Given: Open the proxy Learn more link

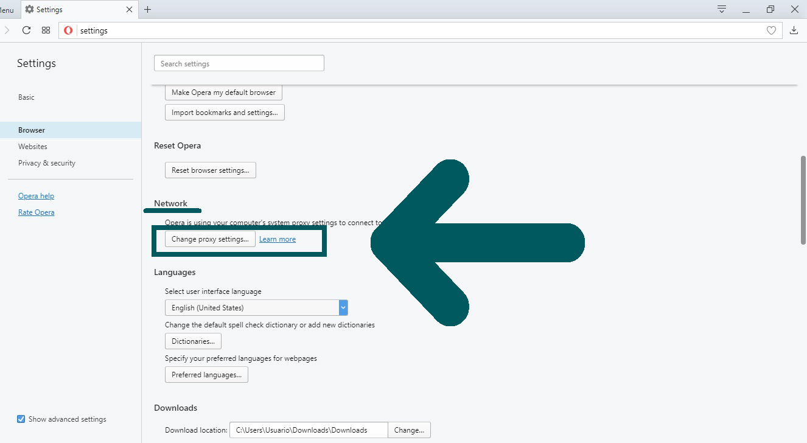Looking at the screenshot, I should (x=278, y=239).
